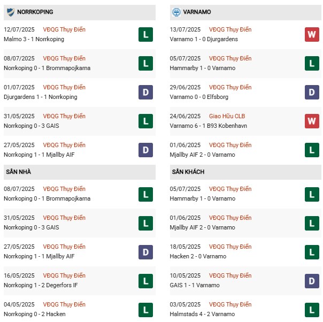Click the Varnamo team crest icon
This screenshot has height=322, width=323.
[177, 11]
